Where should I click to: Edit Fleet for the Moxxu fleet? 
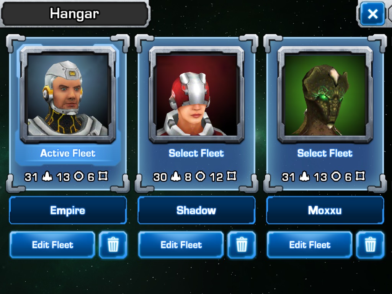click(309, 245)
